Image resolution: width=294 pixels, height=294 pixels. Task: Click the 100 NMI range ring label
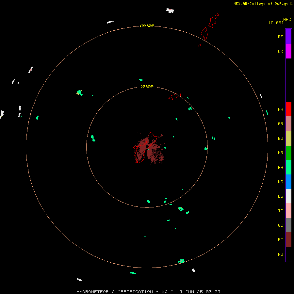147,26
